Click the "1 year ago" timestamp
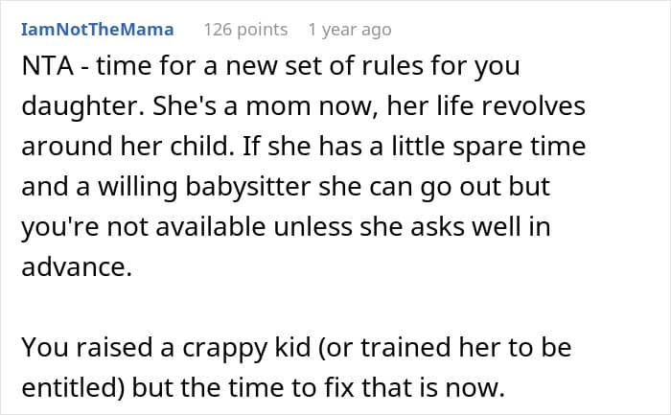Viewport: 671px width, 415px height. (350, 30)
